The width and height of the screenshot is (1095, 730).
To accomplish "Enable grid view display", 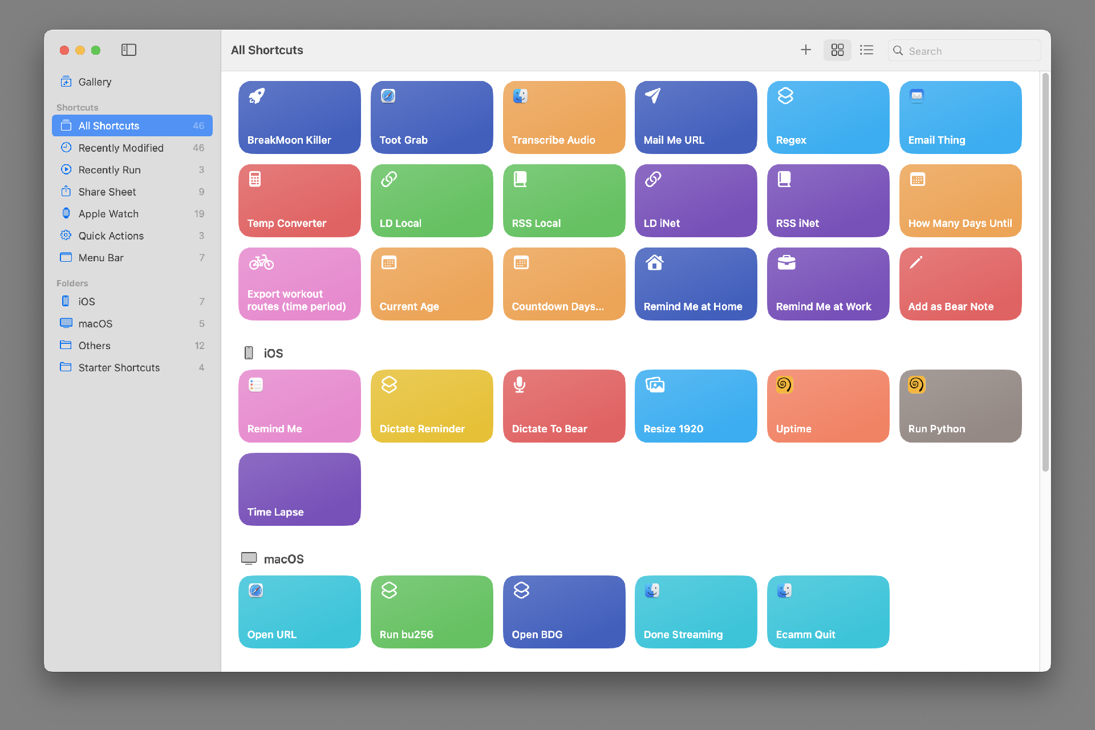I will pos(837,50).
